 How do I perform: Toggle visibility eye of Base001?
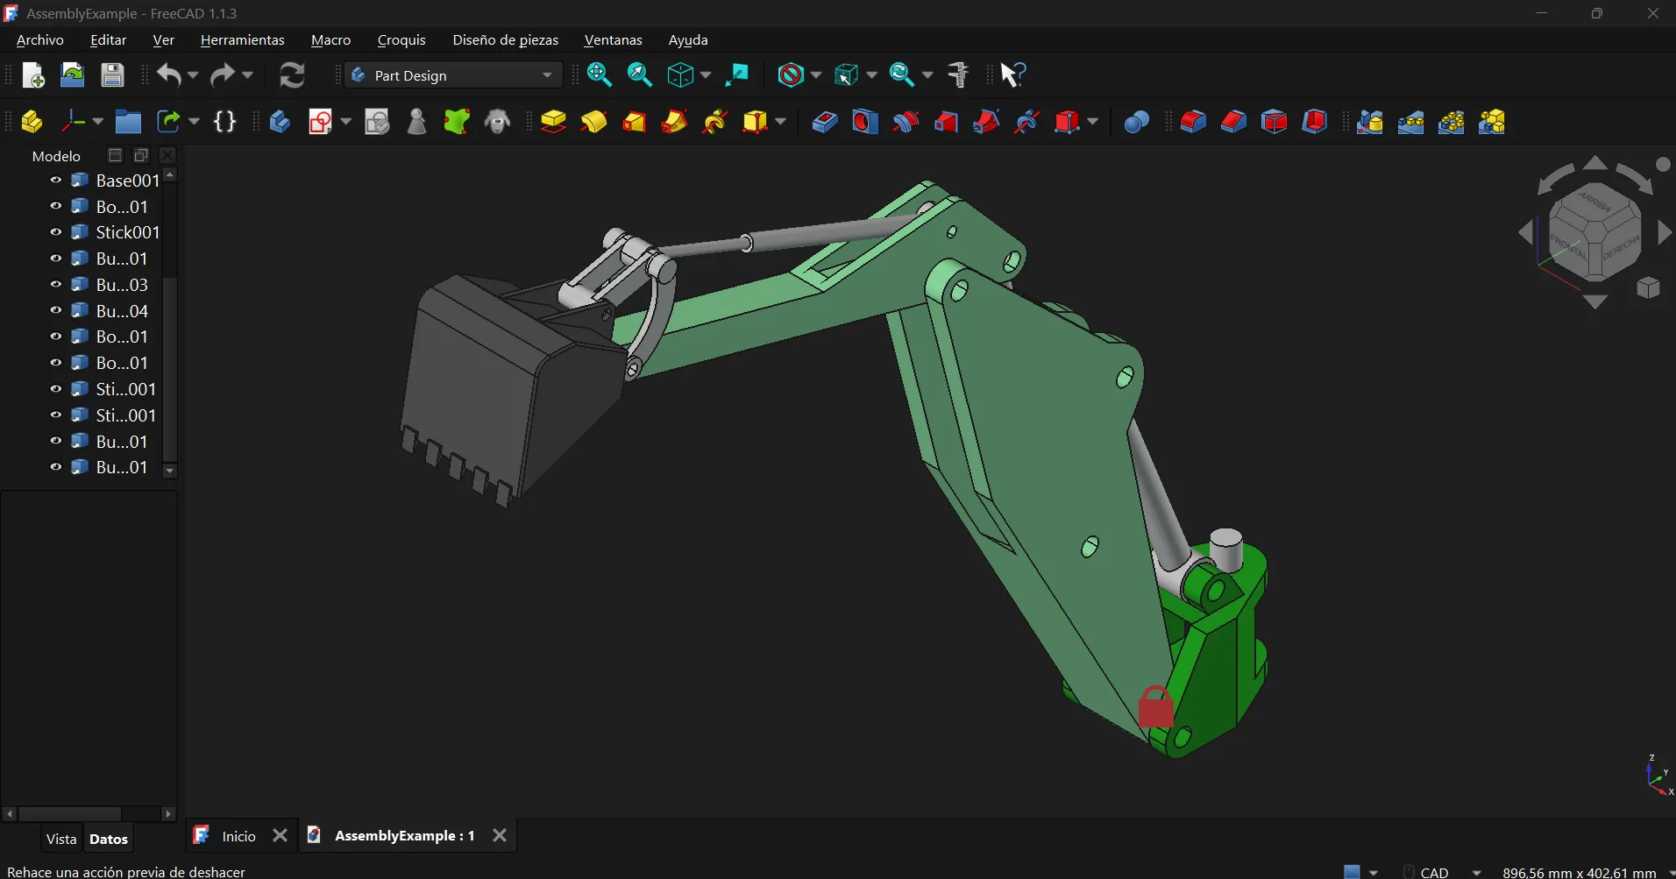click(x=56, y=180)
